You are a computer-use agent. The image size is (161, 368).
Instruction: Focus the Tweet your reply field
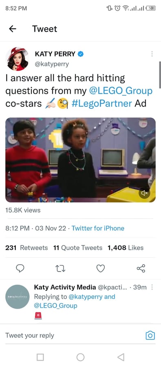[73, 335]
